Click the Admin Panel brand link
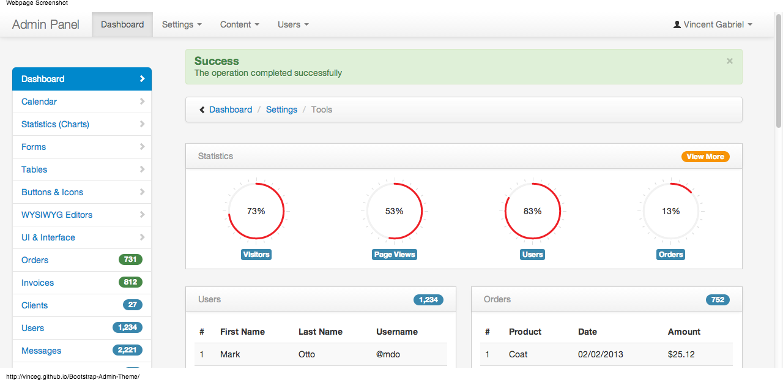Screen dimensions: 783x380 point(46,24)
